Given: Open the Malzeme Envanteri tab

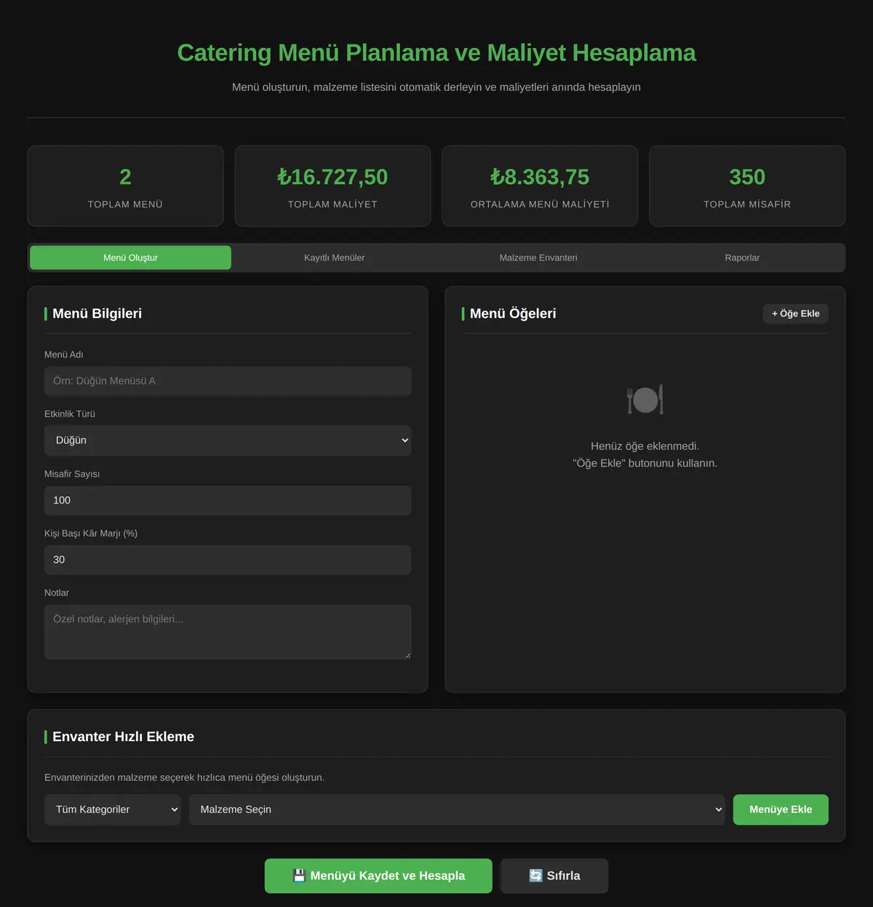Looking at the screenshot, I should click(538, 258).
